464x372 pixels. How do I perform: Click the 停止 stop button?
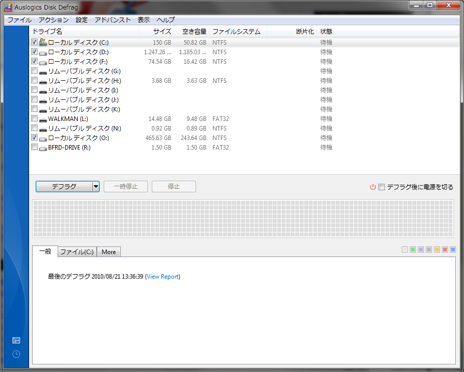174,187
